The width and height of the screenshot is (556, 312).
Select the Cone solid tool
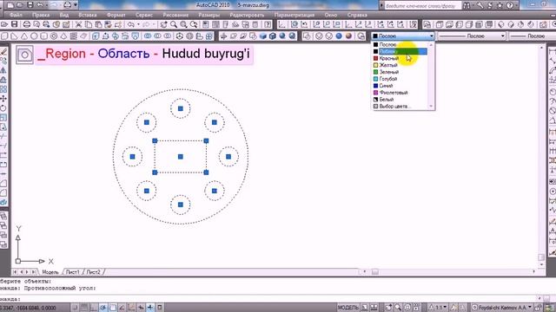tap(24, 36)
